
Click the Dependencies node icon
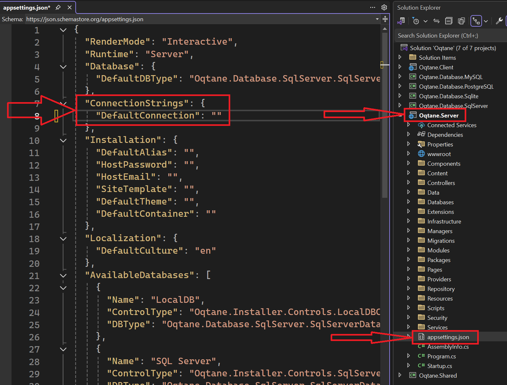(x=421, y=134)
